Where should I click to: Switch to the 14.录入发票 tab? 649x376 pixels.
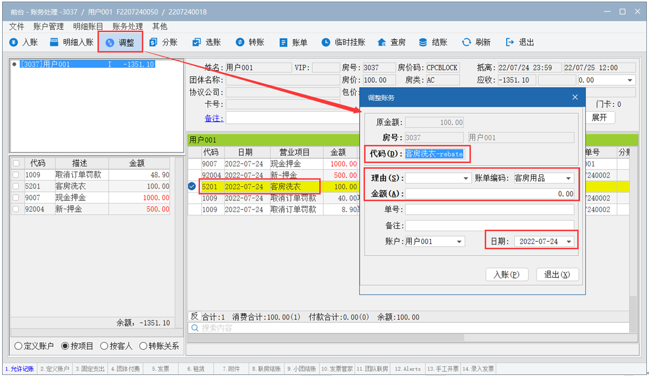478,369
